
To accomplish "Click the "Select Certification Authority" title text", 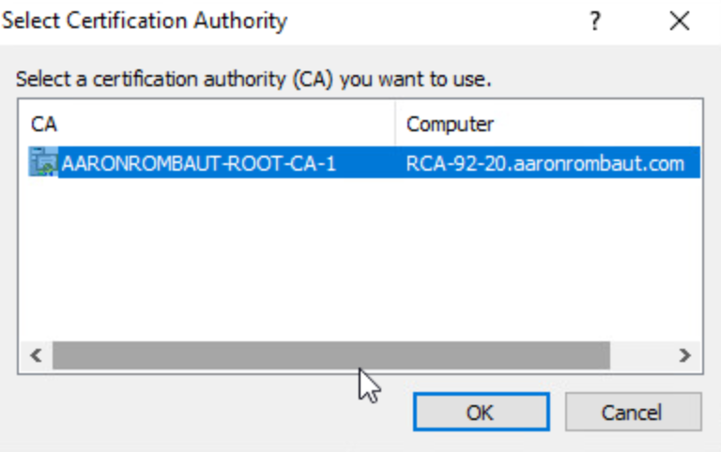I will [145, 20].
